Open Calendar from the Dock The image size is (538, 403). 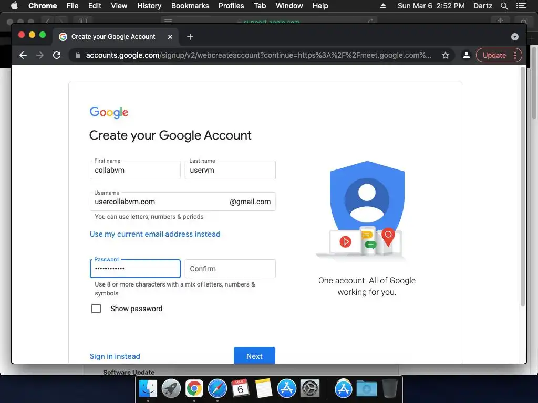point(240,389)
